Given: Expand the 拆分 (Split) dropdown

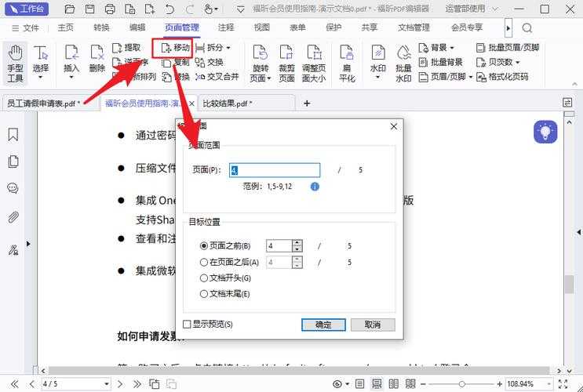Looking at the screenshot, I should (228, 48).
